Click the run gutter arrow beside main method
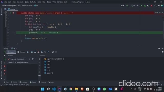 tap(11, 13)
